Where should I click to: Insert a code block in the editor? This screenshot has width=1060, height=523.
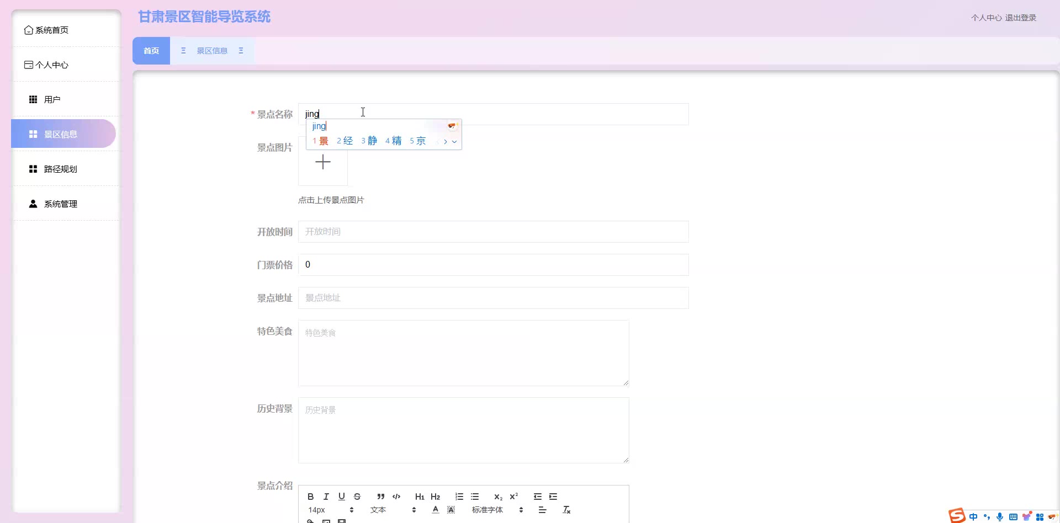point(396,497)
